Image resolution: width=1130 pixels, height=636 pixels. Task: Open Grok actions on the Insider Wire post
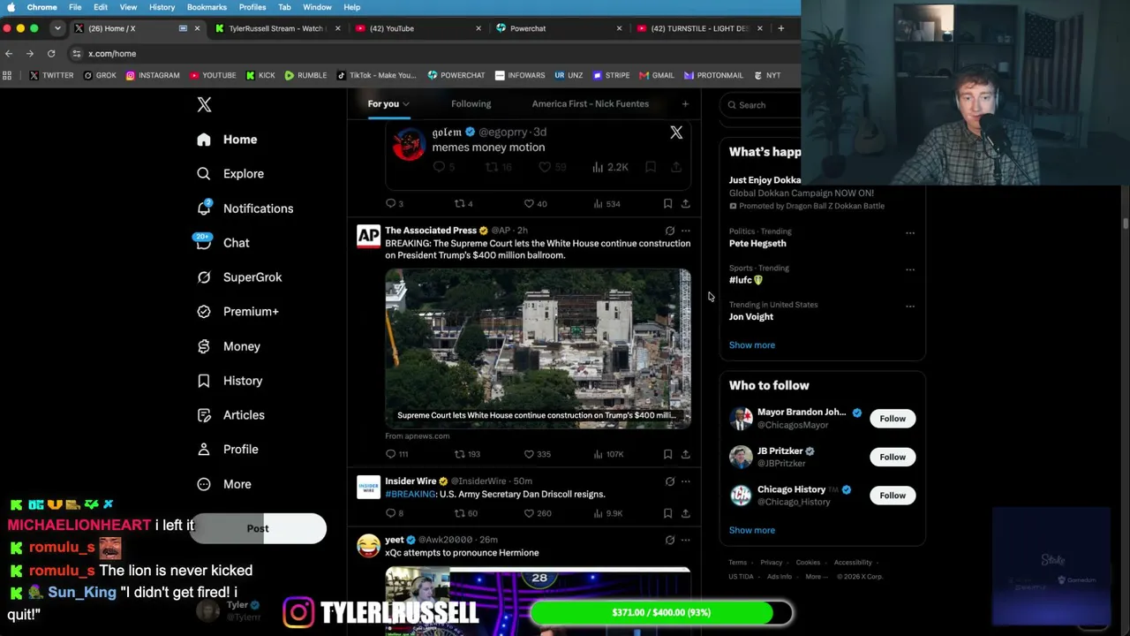click(x=670, y=481)
